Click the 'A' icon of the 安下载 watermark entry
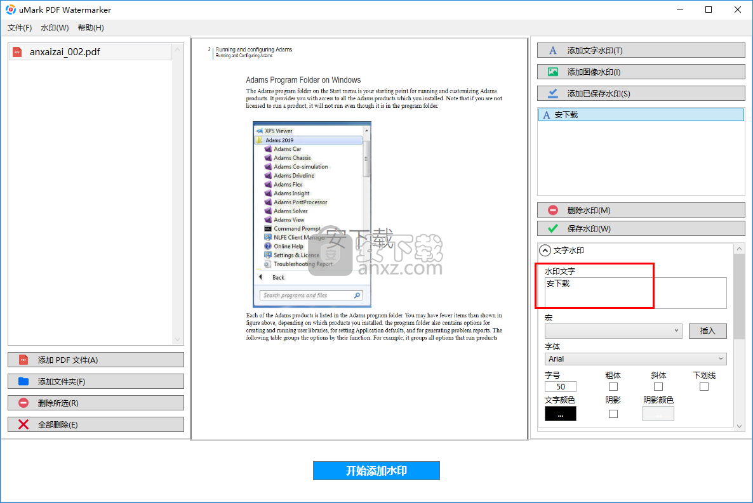Screen dimensions: 753x503 tap(546, 115)
